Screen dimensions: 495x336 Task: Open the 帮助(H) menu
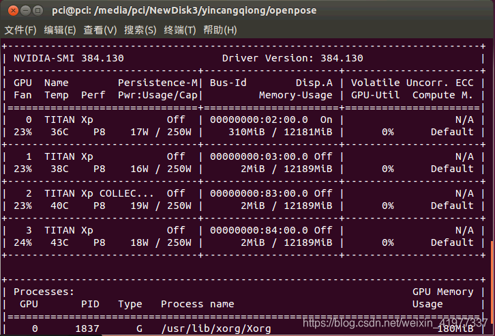(x=220, y=30)
